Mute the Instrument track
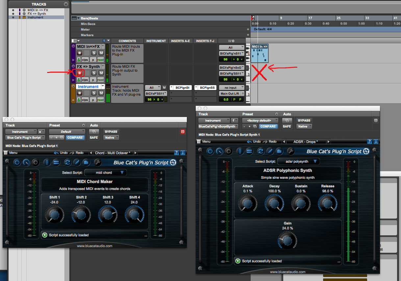The image size is (401, 281). (x=101, y=93)
